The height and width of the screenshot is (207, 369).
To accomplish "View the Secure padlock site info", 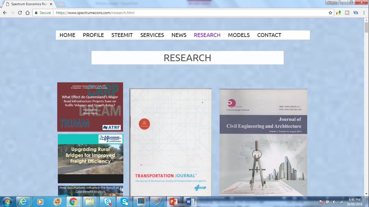I will pos(43,13).
